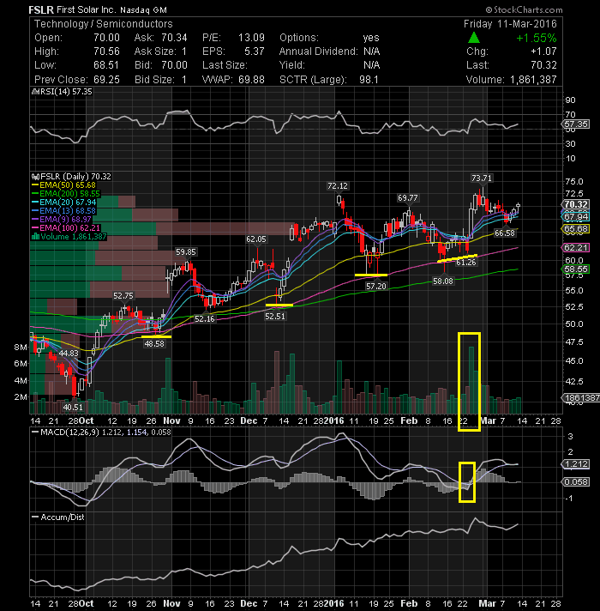
Task: Click the First Solar Inc. company name
Action: (86, 9)
